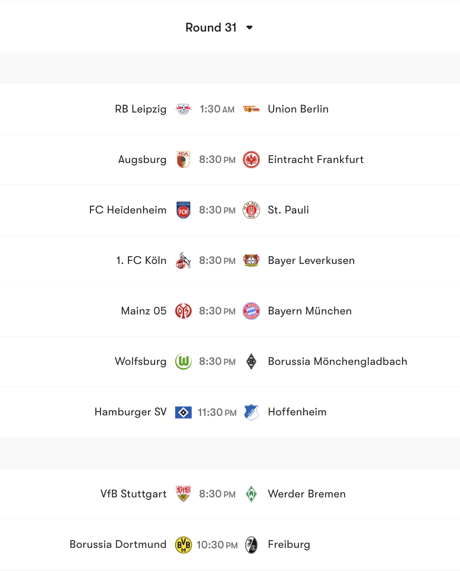
Task: Select the Union Berlin club badge
Action: (x=251, y=109)
